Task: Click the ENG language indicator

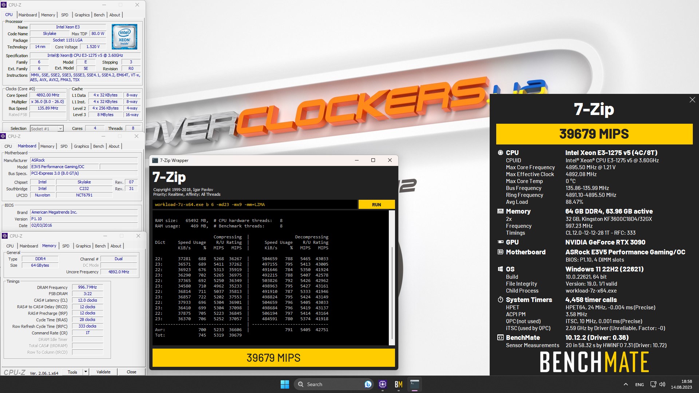Action: [639, 384]
